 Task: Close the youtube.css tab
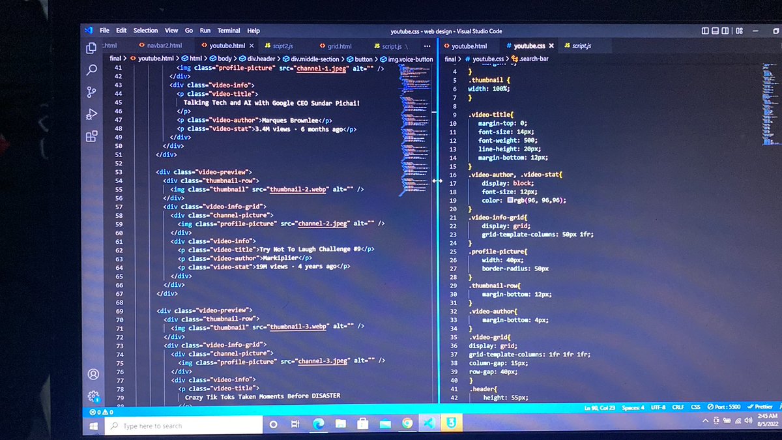551,46
